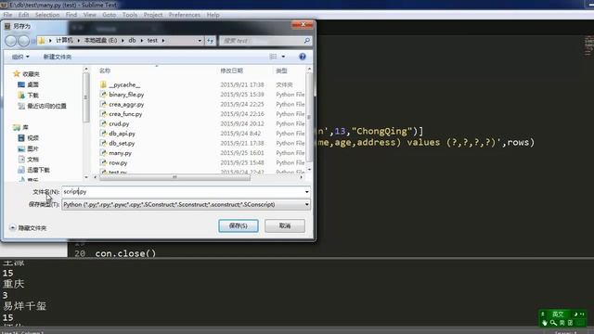Collapse folders with 隐藏文件夹 toggle
The image size is (594, 334).
(x=28, y=228)
